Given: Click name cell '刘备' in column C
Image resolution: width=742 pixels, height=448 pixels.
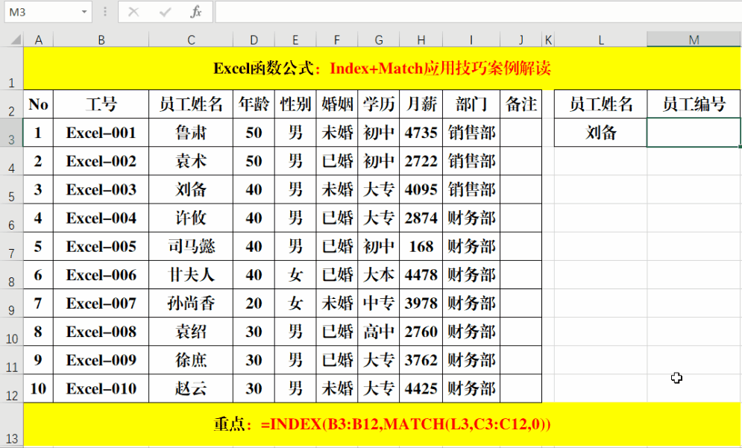Looking at the screenshot, I should point(191,189).
